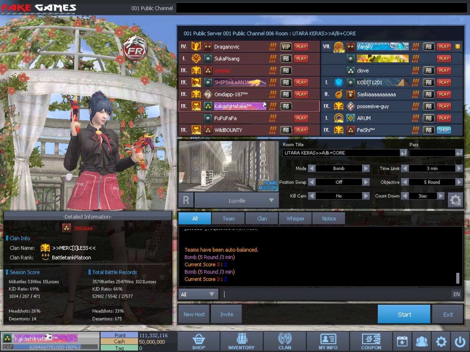Switch to the Whisper chat tab
The height and width of the screenshot is (352, 470).
click(x=295, y=219)
